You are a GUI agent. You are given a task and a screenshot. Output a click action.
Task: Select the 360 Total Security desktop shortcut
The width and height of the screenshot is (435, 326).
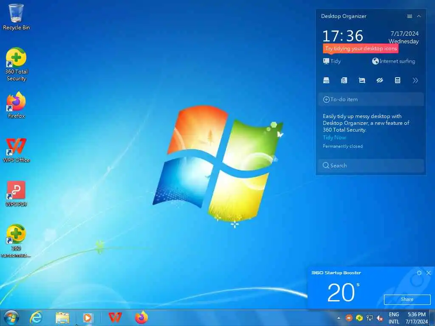click(16, 65)
